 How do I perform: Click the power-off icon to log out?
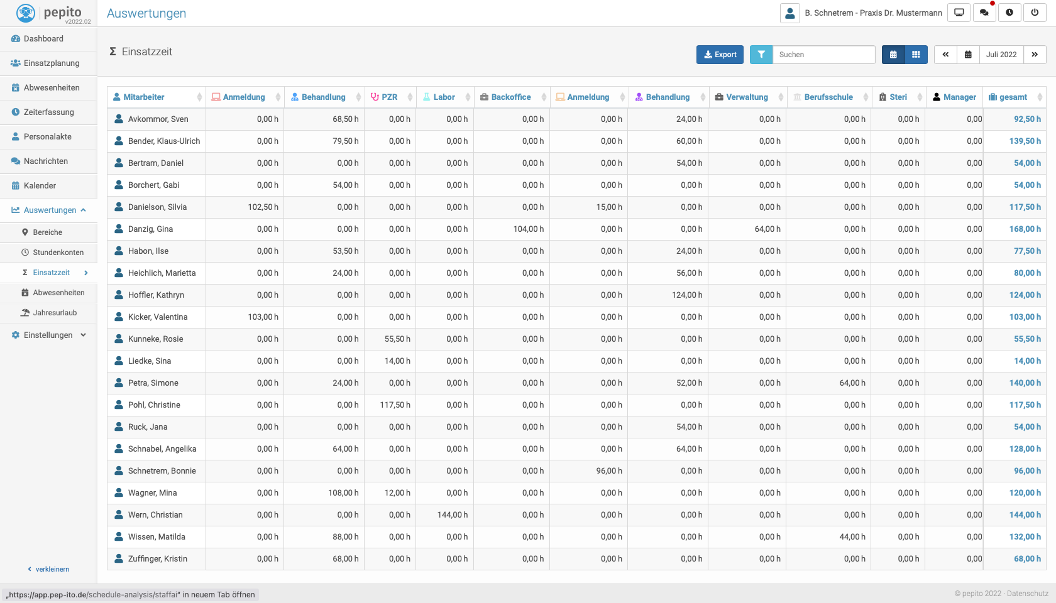pyautogui.click(x=1035, y=12)
